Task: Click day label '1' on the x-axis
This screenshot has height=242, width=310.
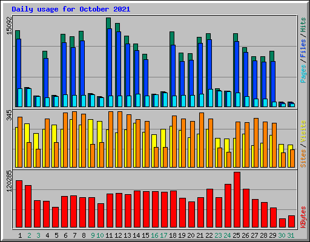Action: pos(20,235)
